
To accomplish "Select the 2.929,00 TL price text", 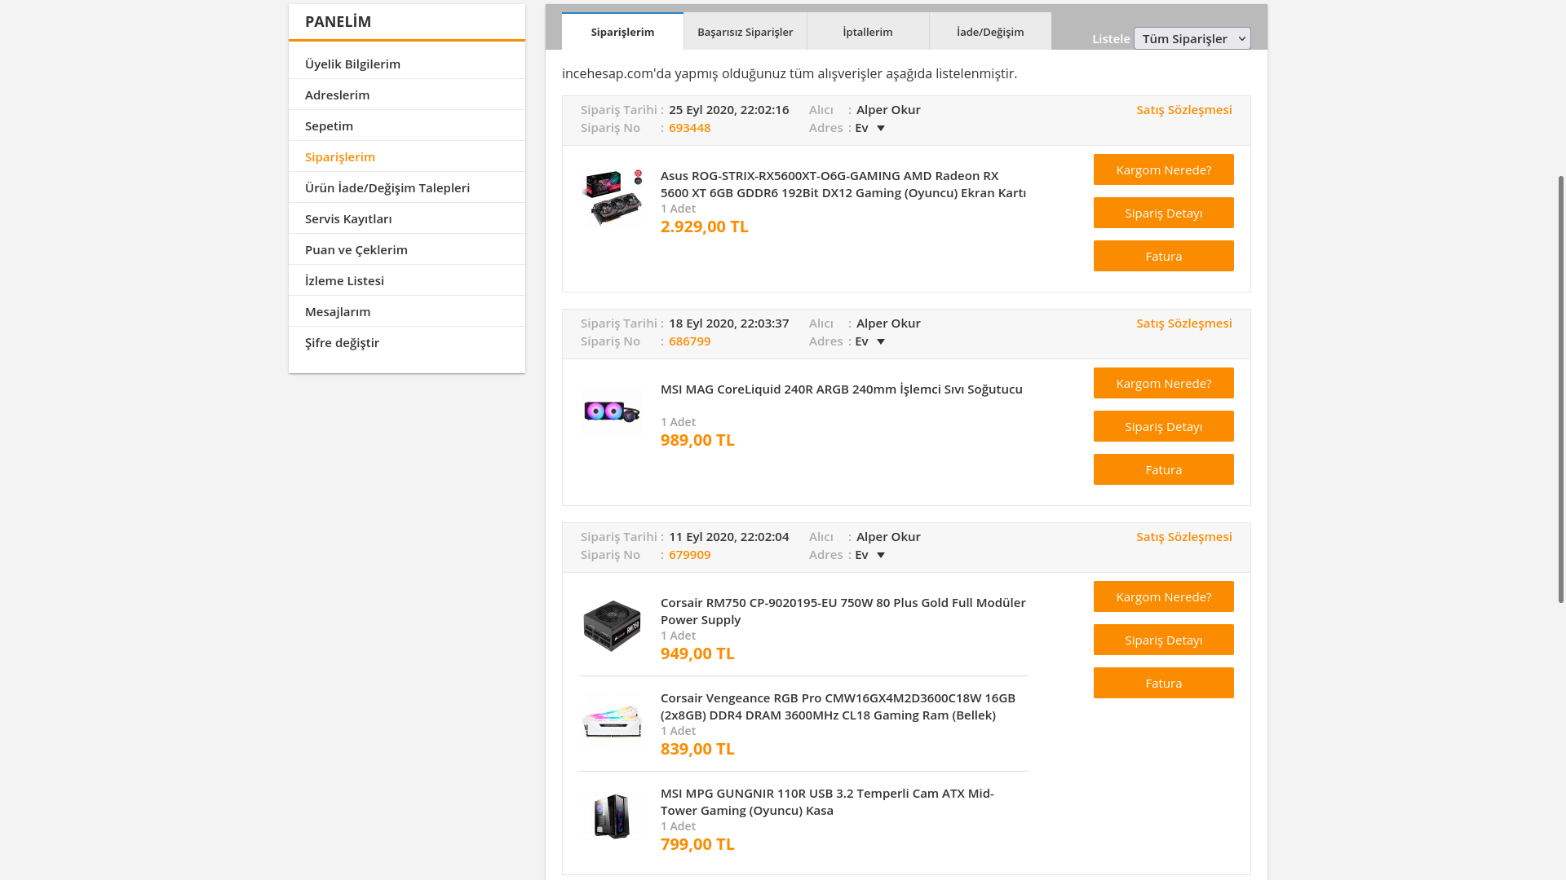I will click(x=704, y=227).
